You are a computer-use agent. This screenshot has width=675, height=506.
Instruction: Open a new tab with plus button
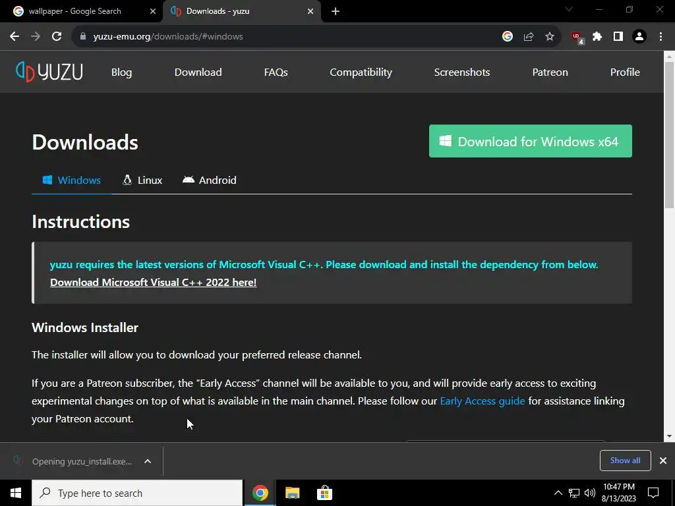click(336, 12)
